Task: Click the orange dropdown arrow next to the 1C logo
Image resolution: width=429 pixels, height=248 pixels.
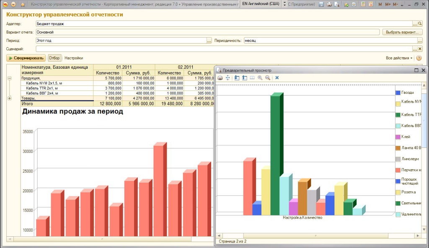Action: [x=13, y=4]
